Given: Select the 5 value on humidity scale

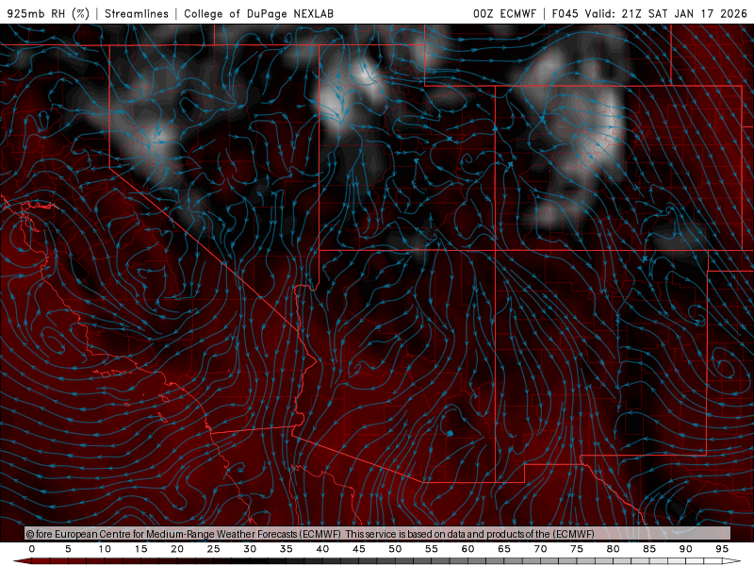Looking at the screenshot, I should click(x=68, y=549).
